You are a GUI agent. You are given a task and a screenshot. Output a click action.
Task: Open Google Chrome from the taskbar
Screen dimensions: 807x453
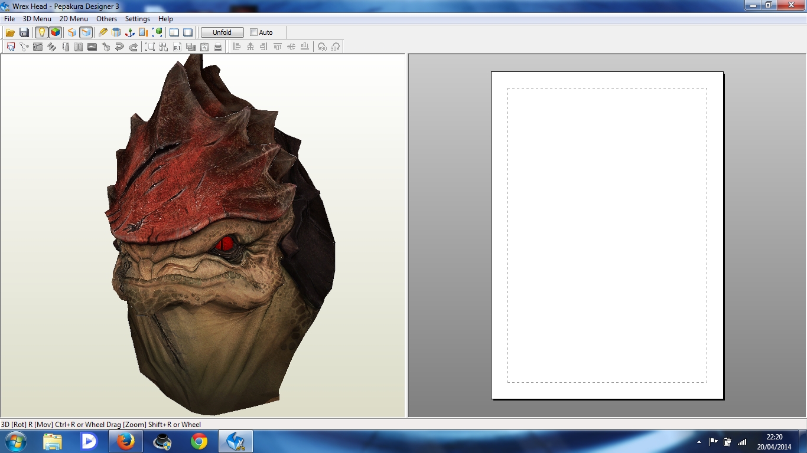click(x=199, y=441)
